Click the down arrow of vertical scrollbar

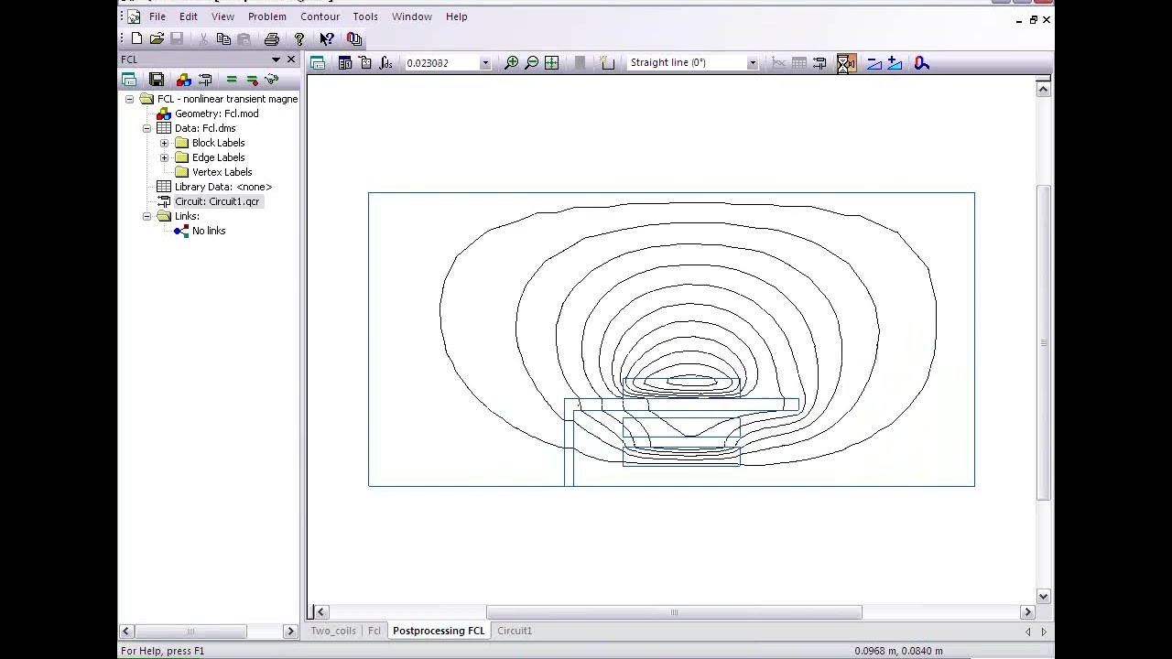[1043, 596]
